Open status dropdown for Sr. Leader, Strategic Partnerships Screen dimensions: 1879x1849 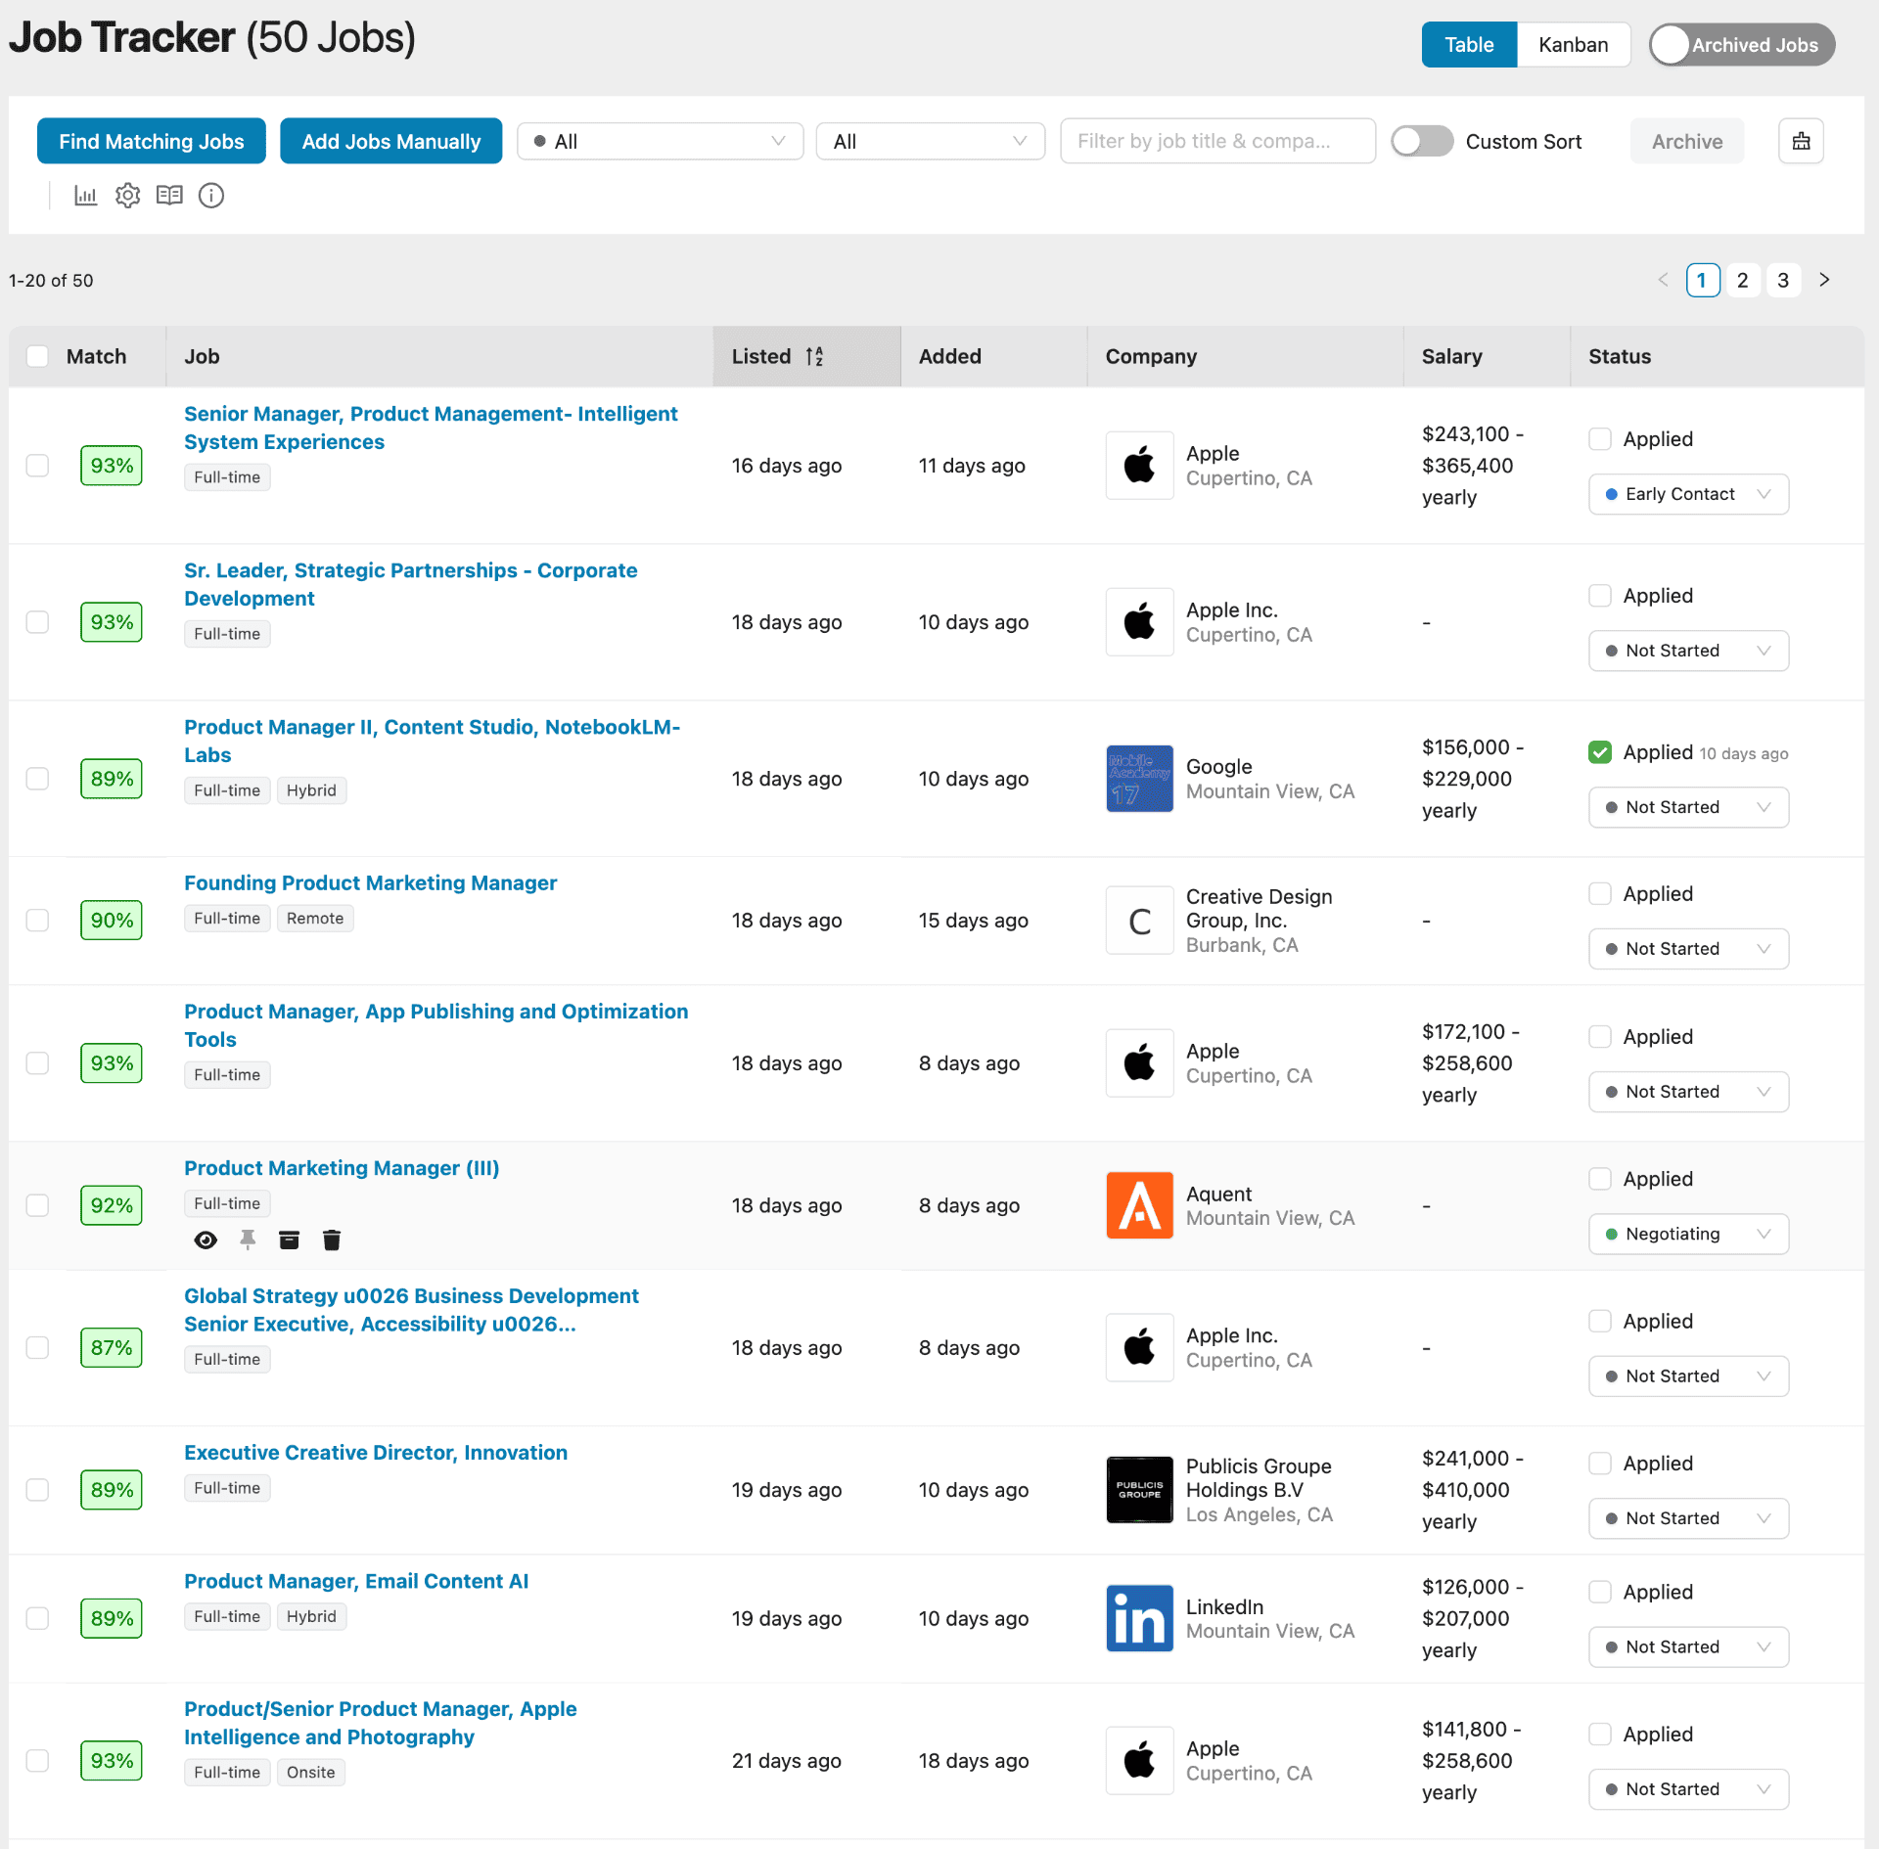pyautogui.click(x=1688, y=651)
